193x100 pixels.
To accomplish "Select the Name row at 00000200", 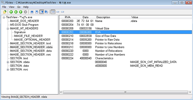I will 125,21.
